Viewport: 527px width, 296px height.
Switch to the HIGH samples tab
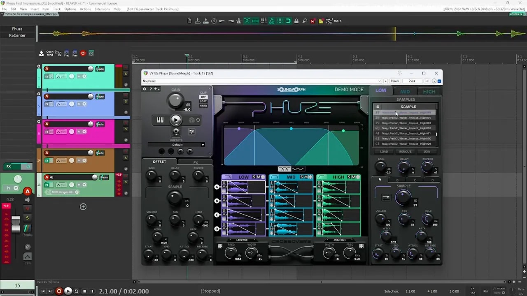click(429, 91)
